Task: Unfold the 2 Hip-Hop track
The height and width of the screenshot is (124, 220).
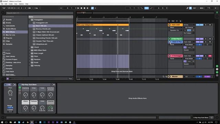Action: coord(169,39)
